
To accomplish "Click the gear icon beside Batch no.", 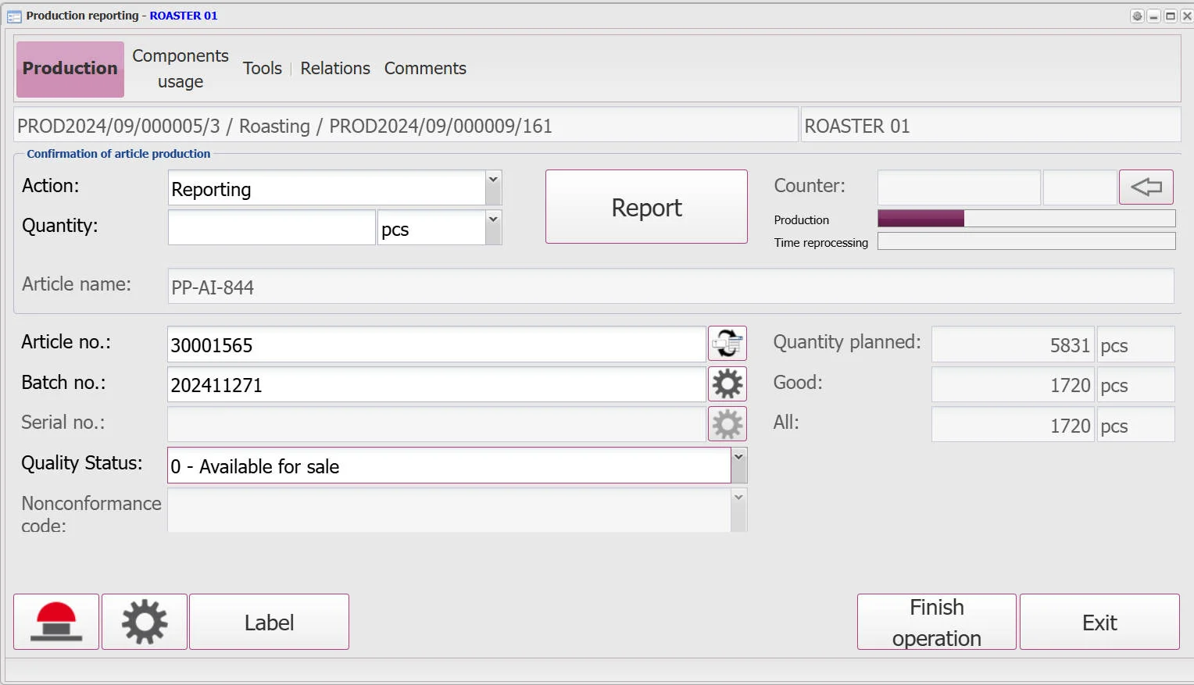I will [727, 384].
